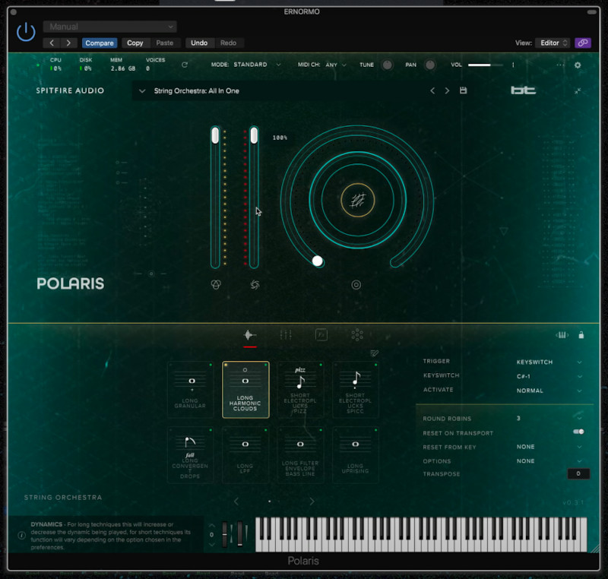Click the Transpose value field

578,473
